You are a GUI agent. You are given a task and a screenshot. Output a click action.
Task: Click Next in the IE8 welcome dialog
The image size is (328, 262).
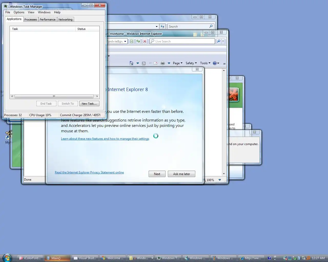[157, 174]
